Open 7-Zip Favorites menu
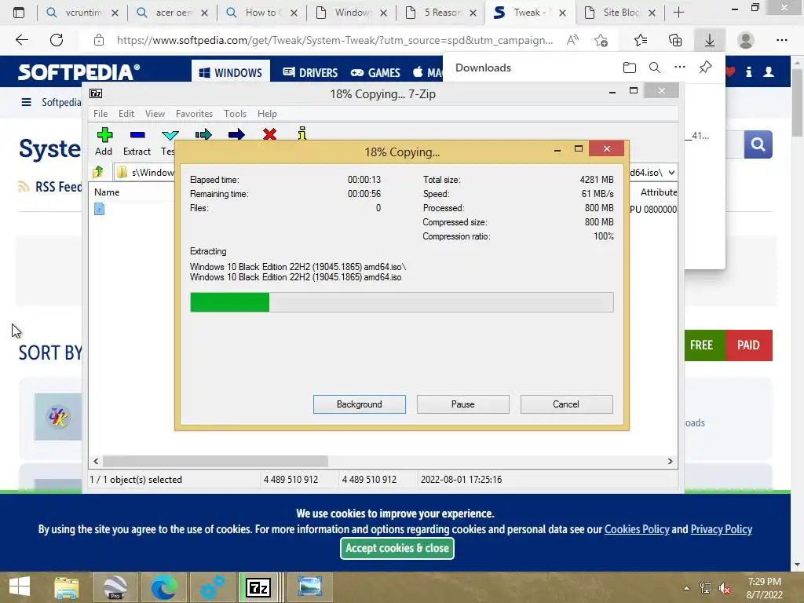804x603 pixels. point(194,114)
